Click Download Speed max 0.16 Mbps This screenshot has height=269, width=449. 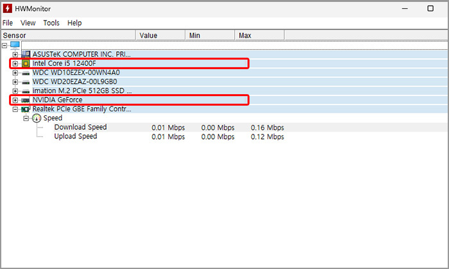(267, 127)
